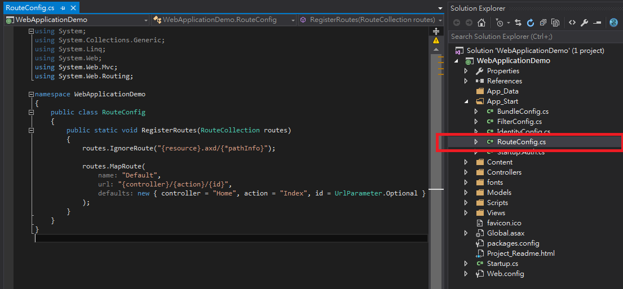This screenshot has height=289, width=623.
Task: Toggle Preview Selected Items button
Action: tap(597, 23)
